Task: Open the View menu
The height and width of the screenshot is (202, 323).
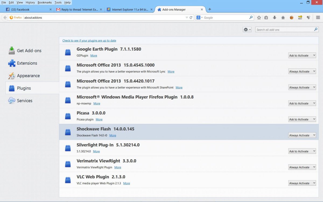Action: coord(20,2)
